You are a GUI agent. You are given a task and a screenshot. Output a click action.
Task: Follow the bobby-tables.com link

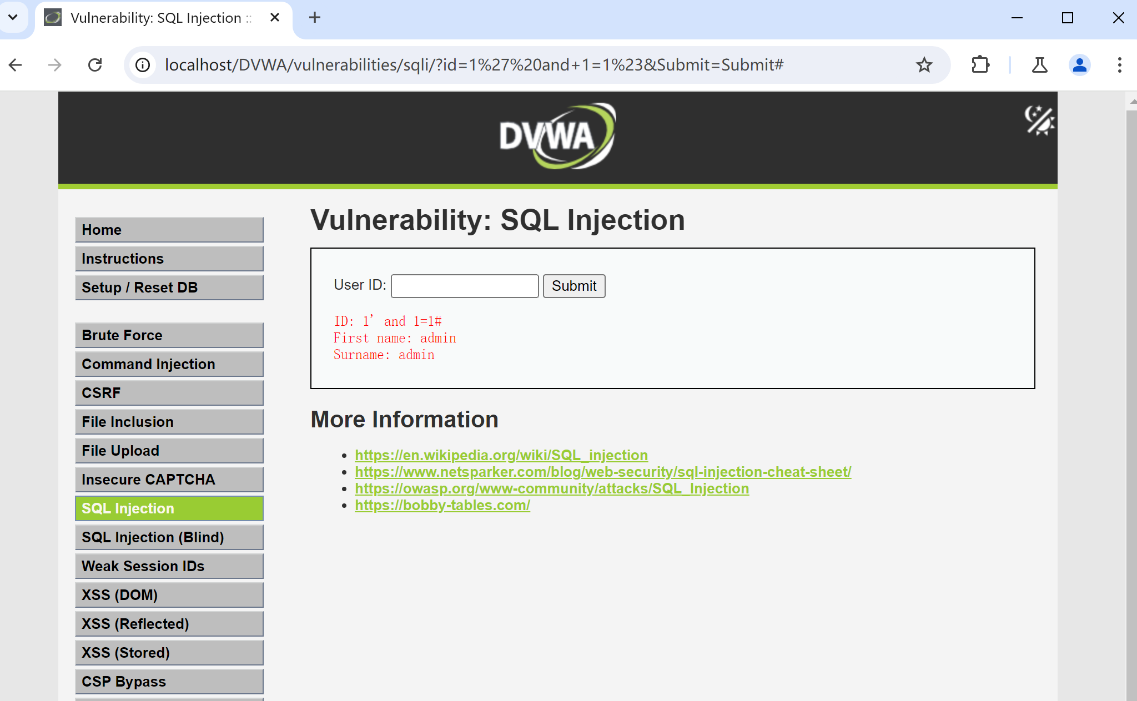[442, 505]
